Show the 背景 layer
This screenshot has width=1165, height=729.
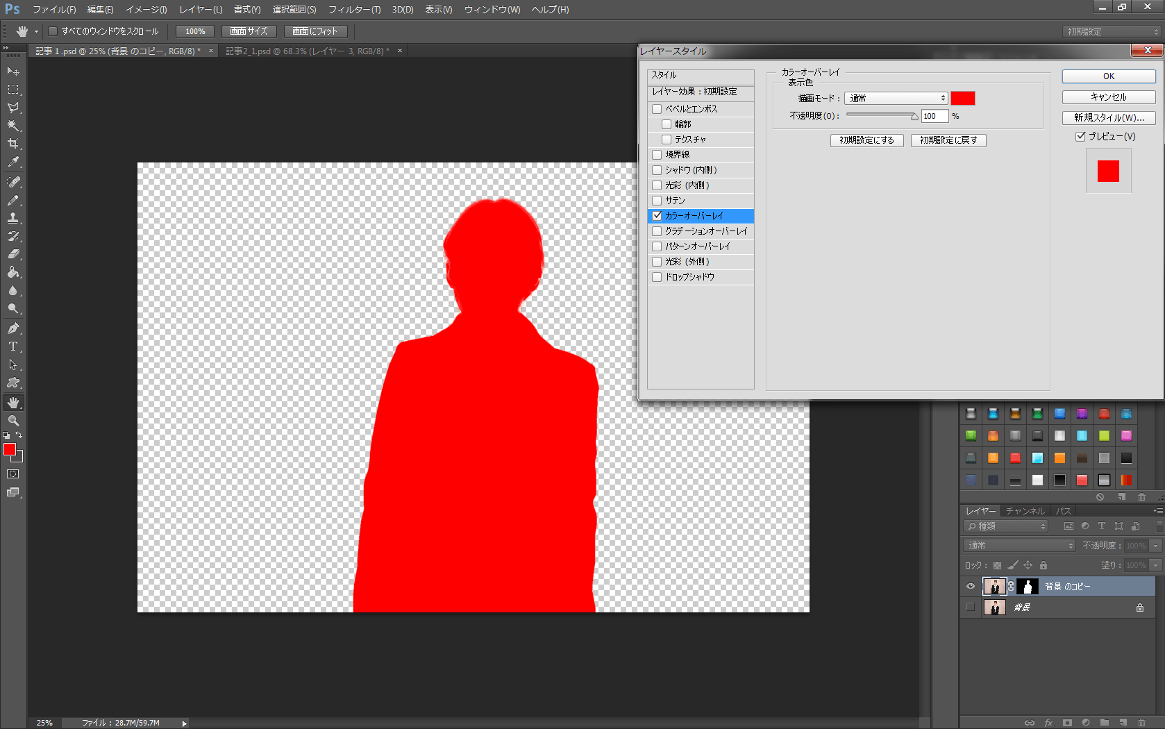(x=971, y=607)
